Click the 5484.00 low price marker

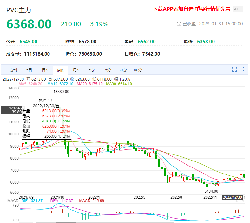coord(211,191)
